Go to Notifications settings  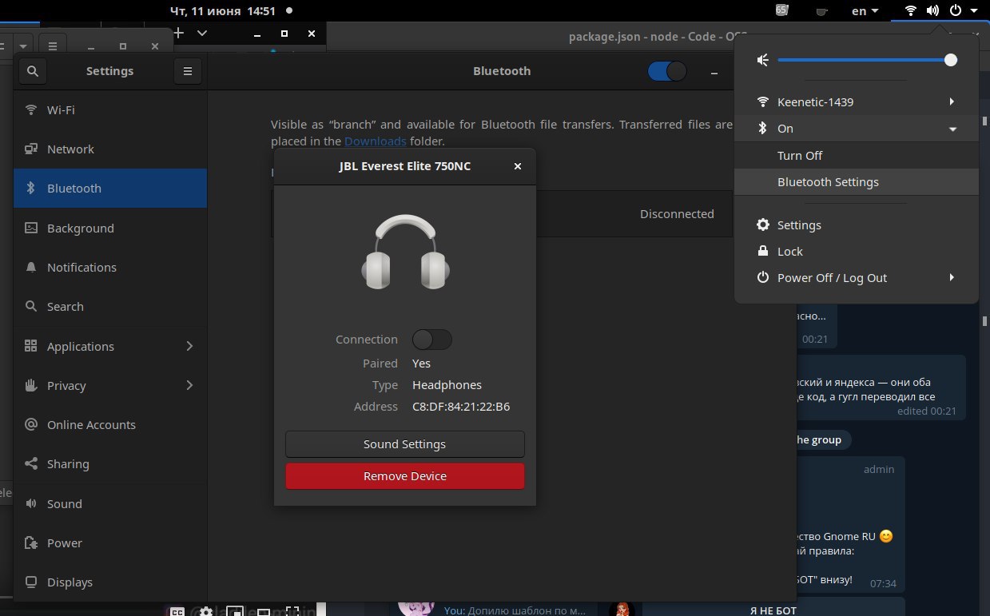pyautogui.click(x=110, y=268)
